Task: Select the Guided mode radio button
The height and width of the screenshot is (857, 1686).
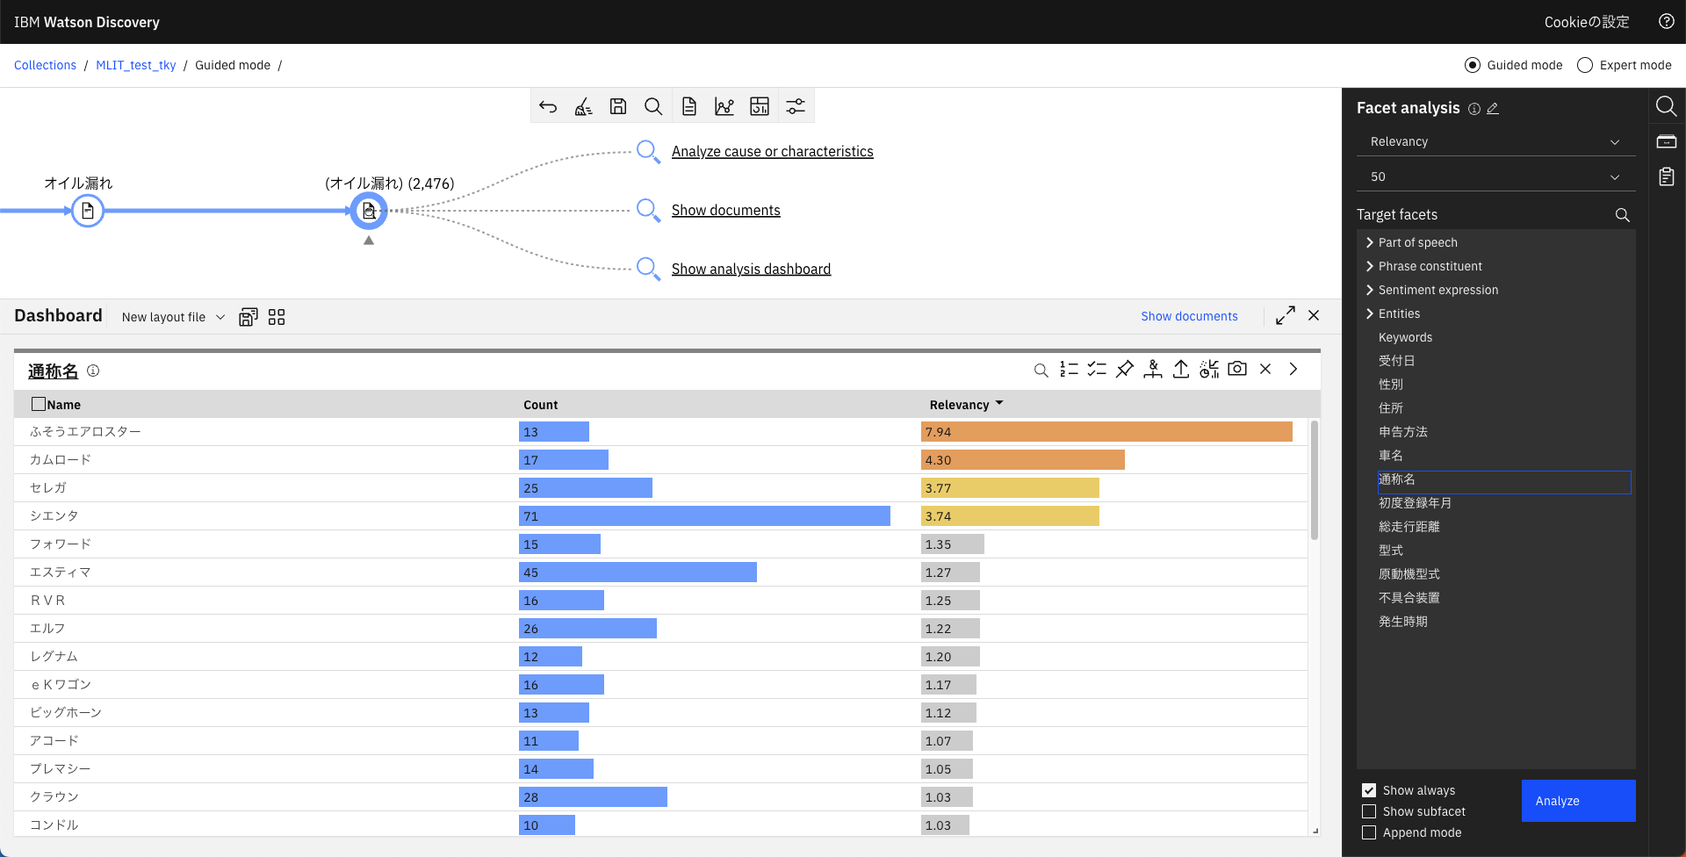Action: [x=1473, y=65]
